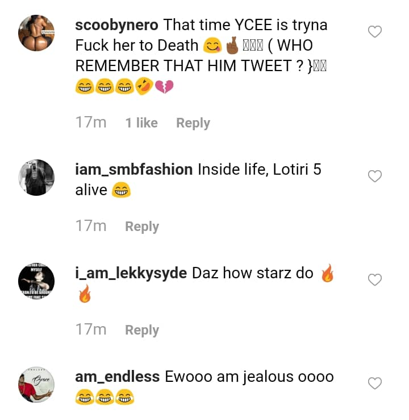This screenshot has width=409, height=420.
Task: Select the am_endless username
Action: pyautogui.click(x=117, y=377)
